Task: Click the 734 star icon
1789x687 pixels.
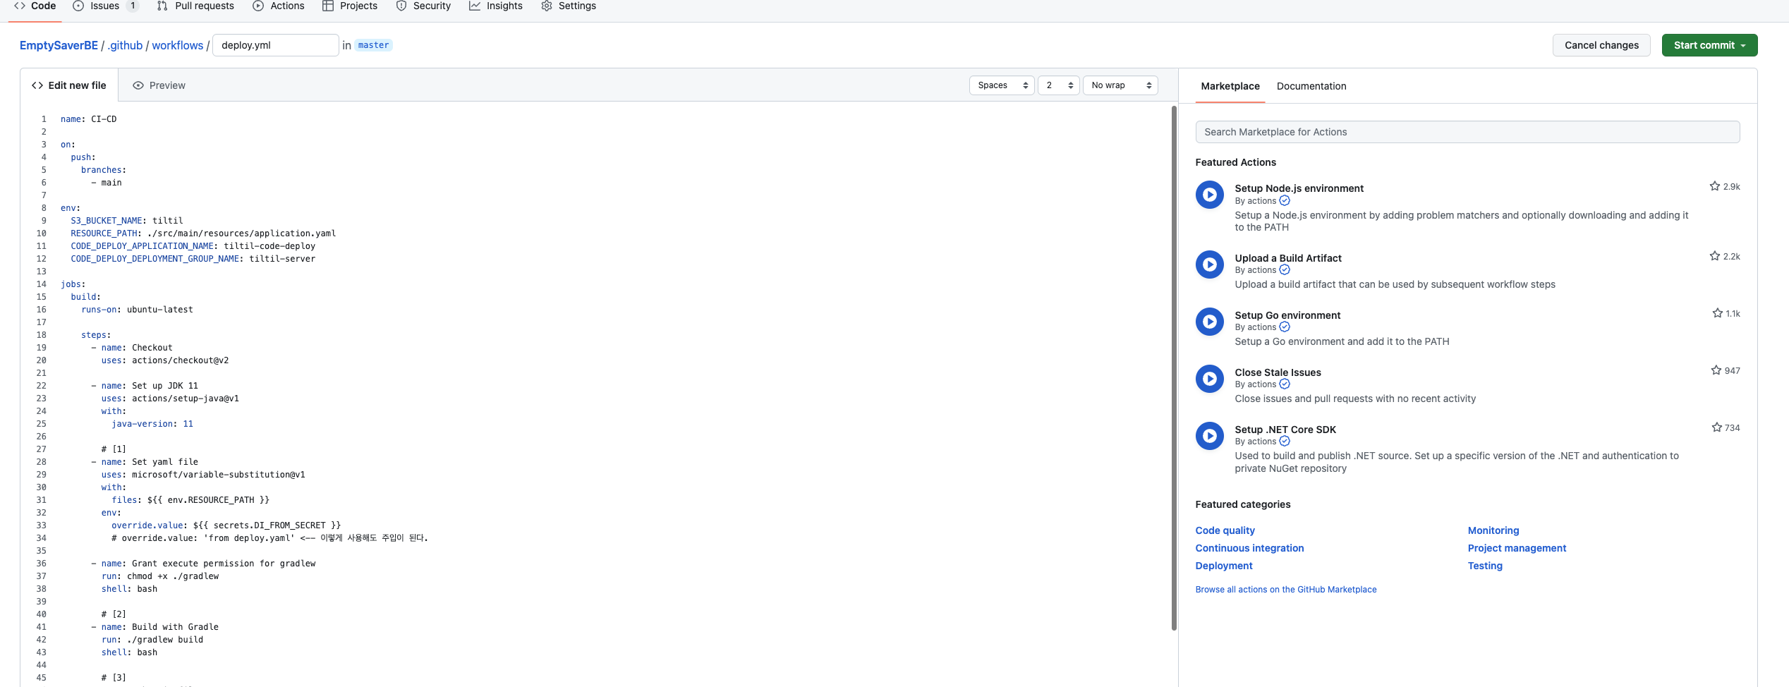Action: pos(1717,427)
